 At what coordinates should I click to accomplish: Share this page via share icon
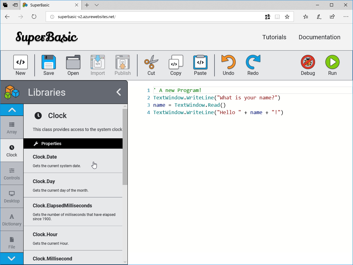coord(332,17)
